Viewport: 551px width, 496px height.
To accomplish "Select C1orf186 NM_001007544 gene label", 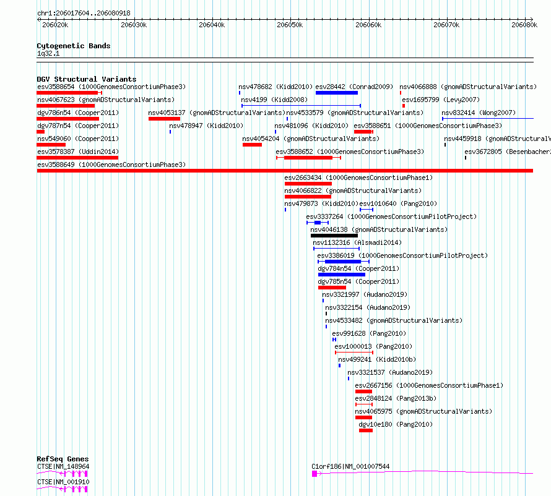I will click(350, 466).
